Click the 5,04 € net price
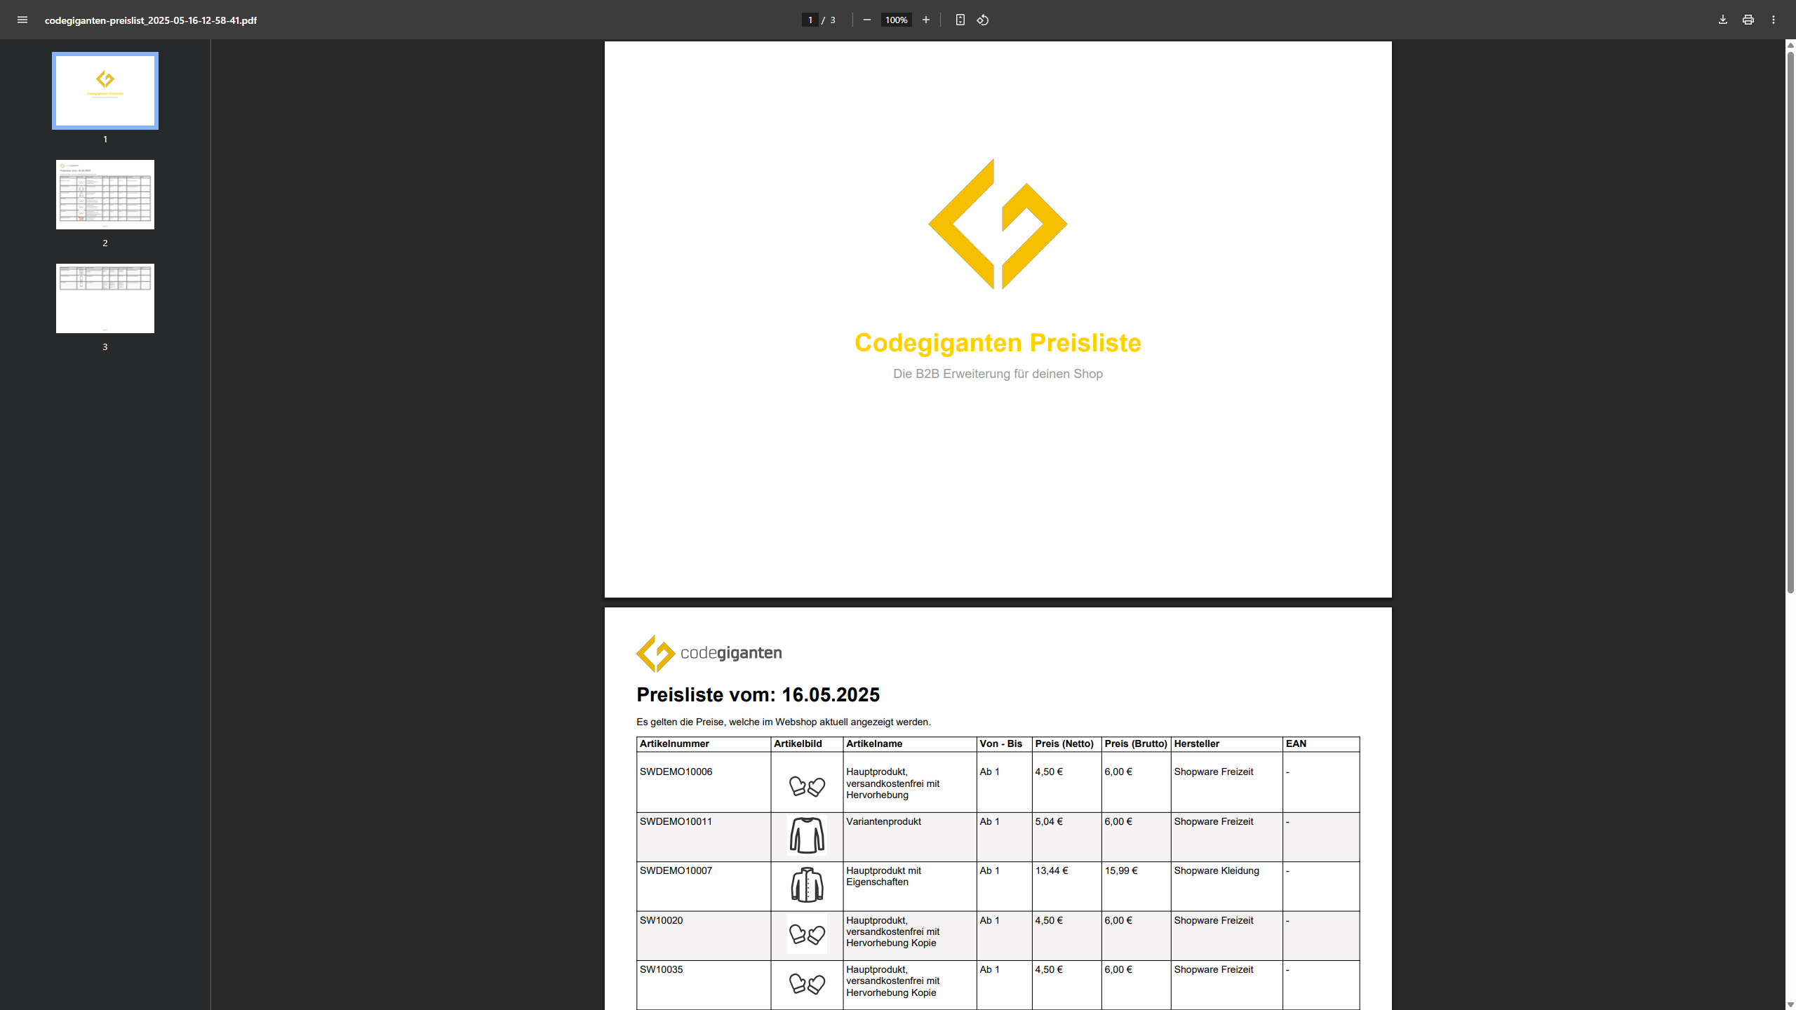This screenshot has width=1796, height=1010. tap(1048, 821)
